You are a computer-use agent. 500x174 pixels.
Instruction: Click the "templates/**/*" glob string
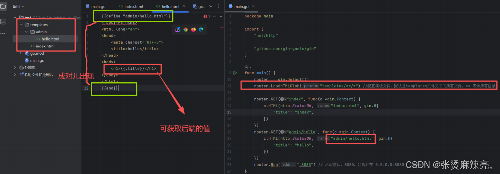[x=340, y=86]
